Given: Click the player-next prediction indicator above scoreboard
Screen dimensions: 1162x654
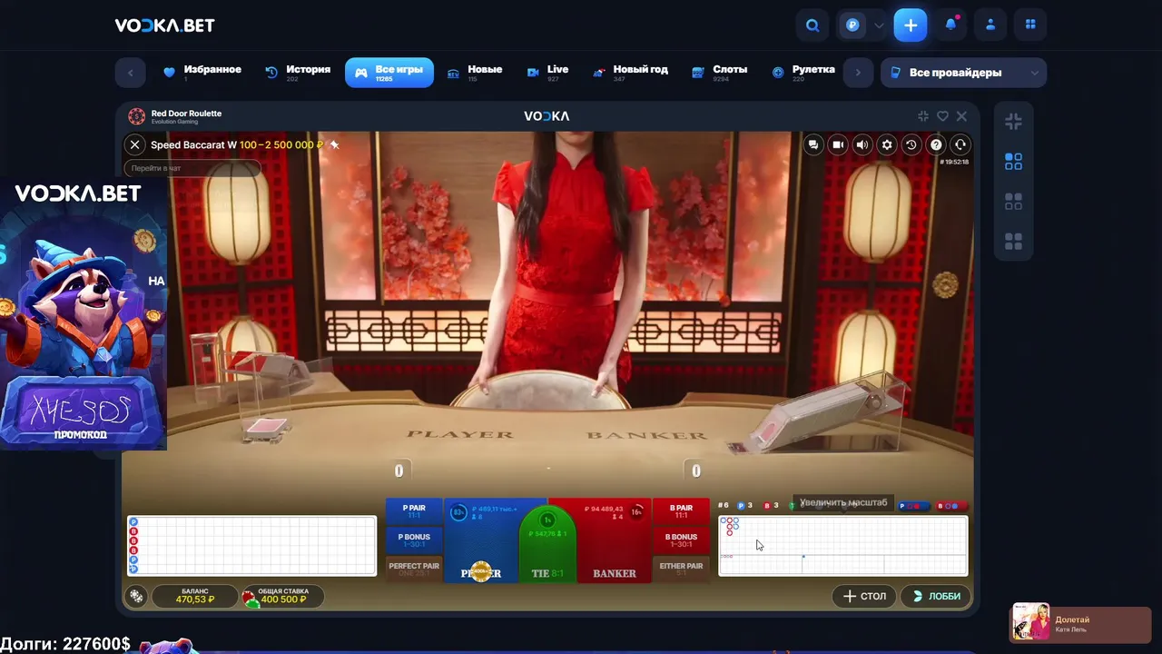Looking at the screenshot, I should coord(914,506).
